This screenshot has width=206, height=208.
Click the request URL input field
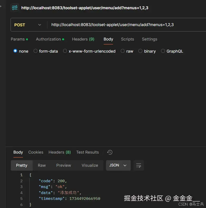click(127, 25)
